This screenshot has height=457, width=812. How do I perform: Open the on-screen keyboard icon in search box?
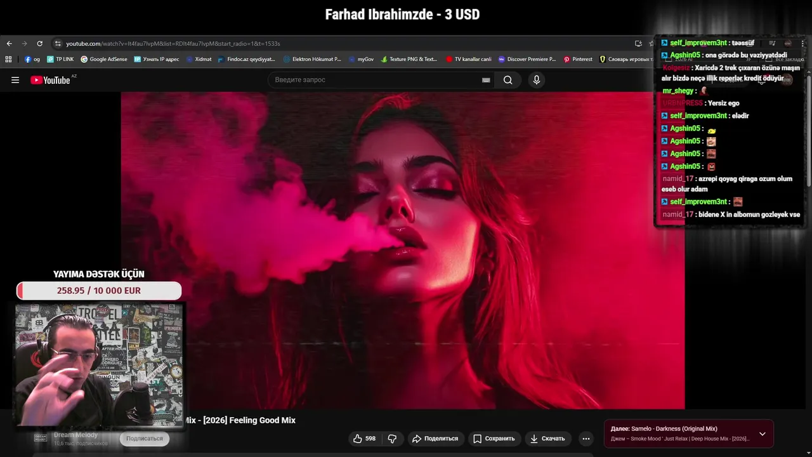point(486,80)
